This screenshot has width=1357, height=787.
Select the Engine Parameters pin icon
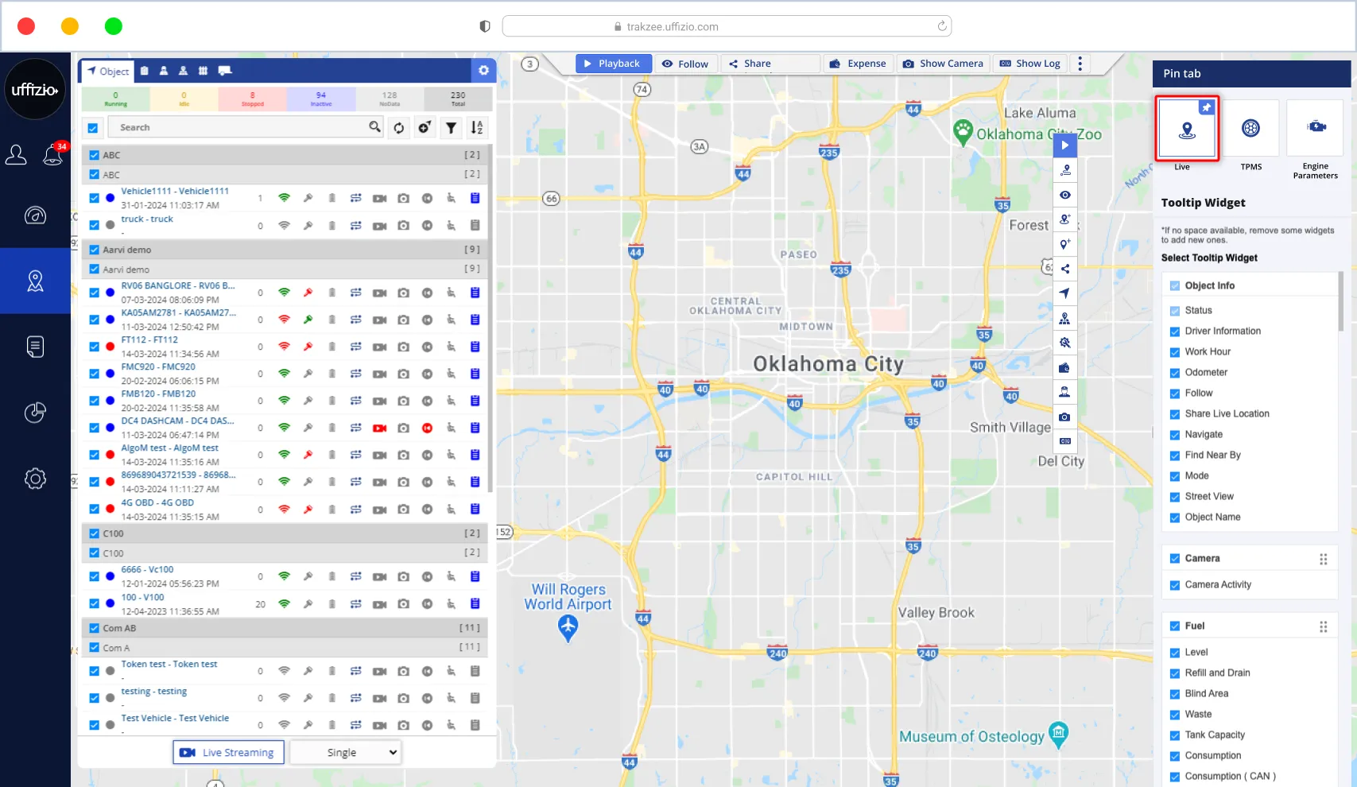pyautogui.click(x=1315, y=129)
